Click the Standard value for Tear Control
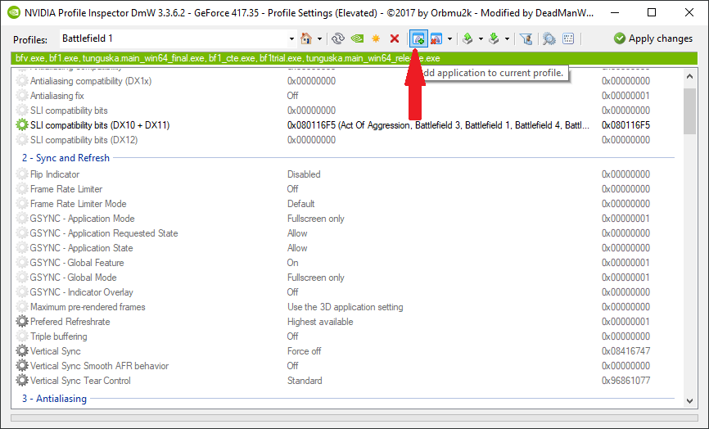 [x=305, y=381]
